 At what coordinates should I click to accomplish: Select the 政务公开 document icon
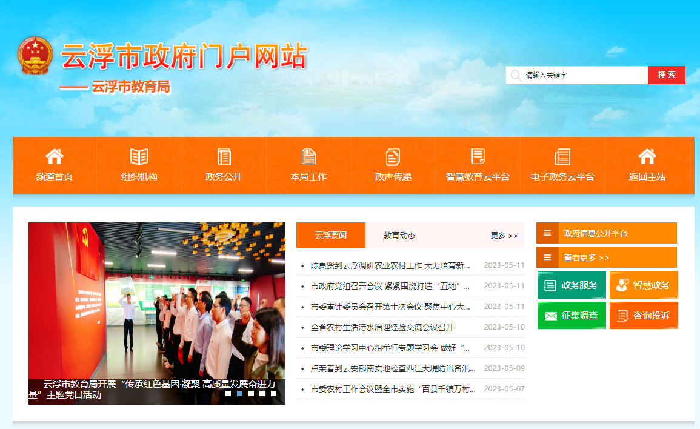click(224, 157)
